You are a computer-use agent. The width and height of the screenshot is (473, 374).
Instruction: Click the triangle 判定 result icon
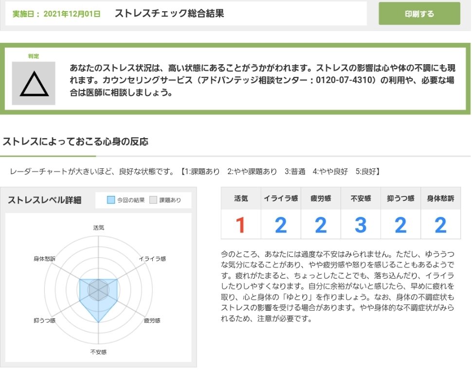click(34, 84)
